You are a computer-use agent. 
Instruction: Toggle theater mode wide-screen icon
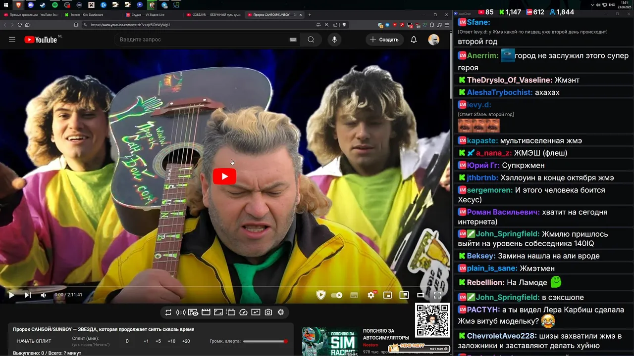421,295
